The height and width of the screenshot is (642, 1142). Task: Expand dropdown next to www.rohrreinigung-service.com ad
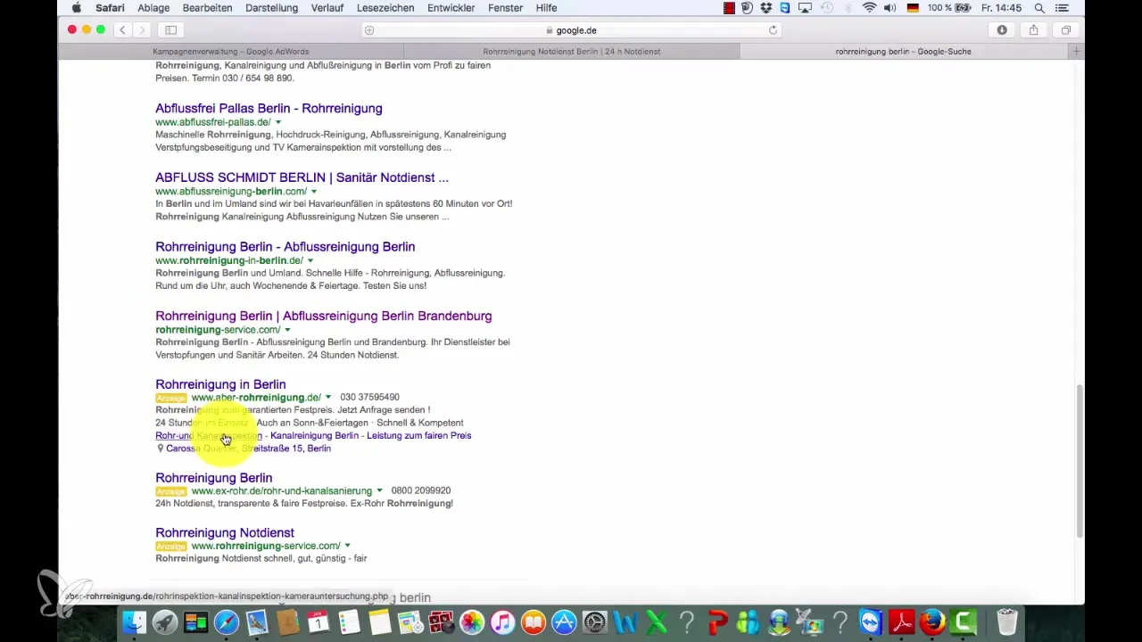click(x=347, y=546)
